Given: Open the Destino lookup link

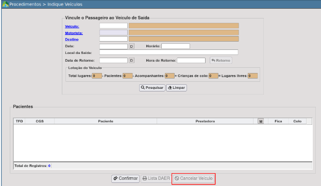Looking at the screenshot, I should [x=72, y=40].
